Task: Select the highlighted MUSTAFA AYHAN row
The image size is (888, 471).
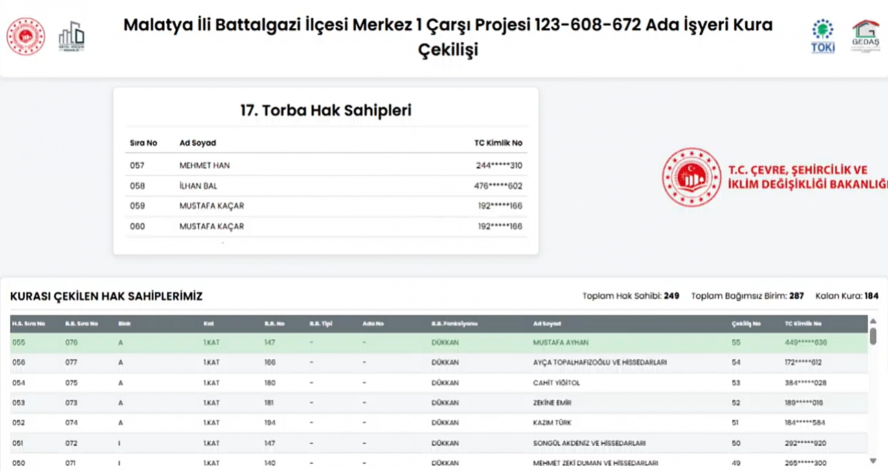Action: tap(560, 343)
